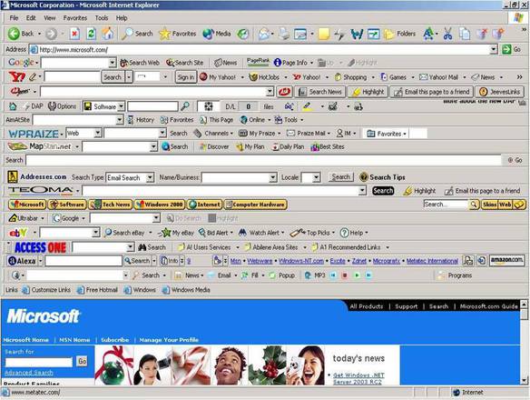The image size is (530, 400).
Task: Open the History toolbar icon
Action: pyautogui.click(x=242, y=34)
